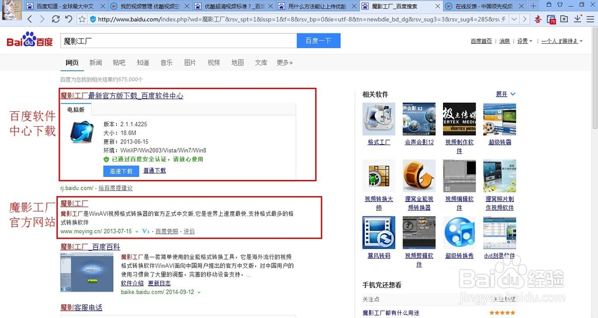Click the lightning speed-mode icon in address bar

tap(504, 19)
